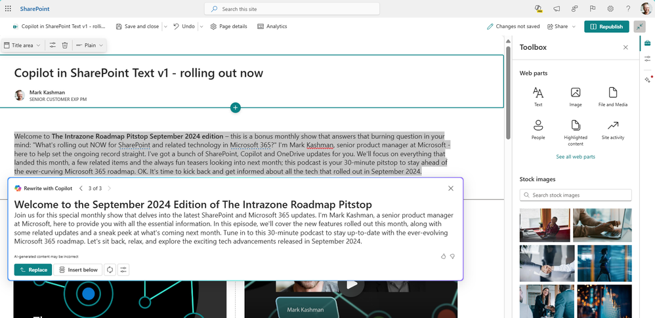The width and height of the screenshot is (655, 318).
Task: Open the Analytics menu item
Action: (x=272, y=26)
